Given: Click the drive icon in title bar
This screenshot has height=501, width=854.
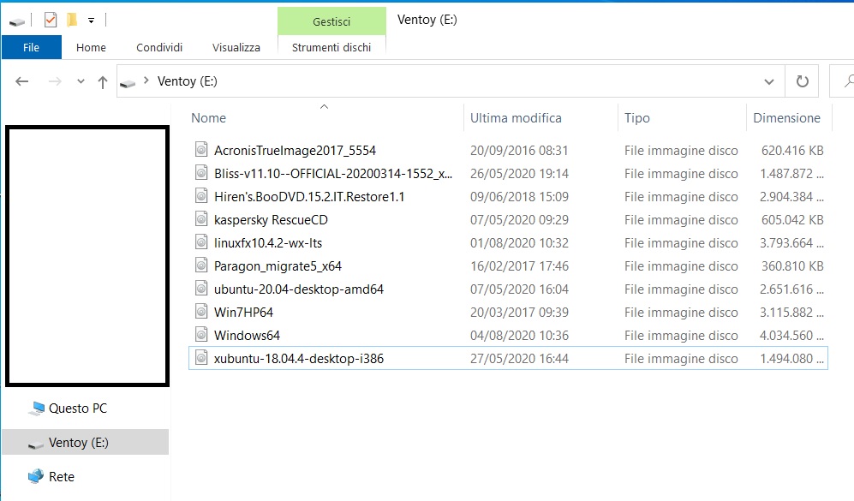Looking at the screenshot, I should [x=17, y=21].
